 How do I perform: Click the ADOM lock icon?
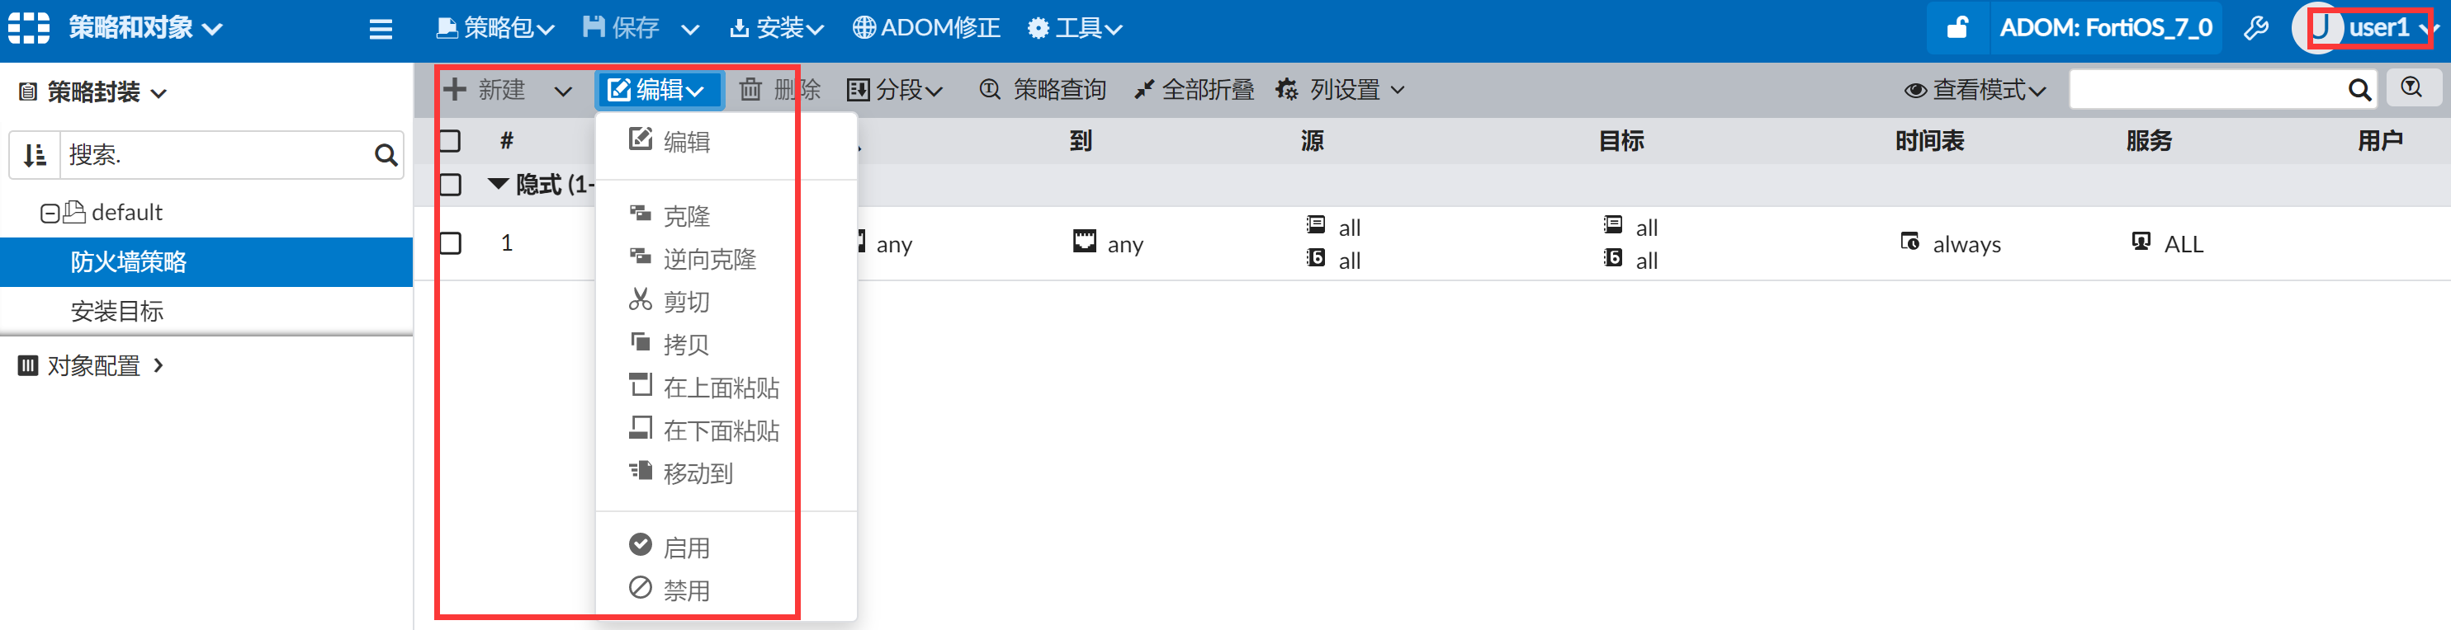[x=1957, y=27]
